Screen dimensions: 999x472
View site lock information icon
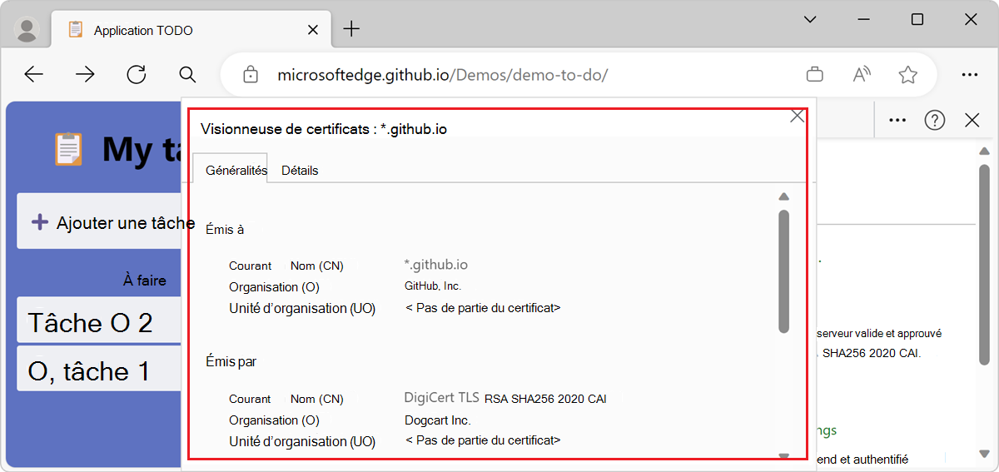pos(250,75)
